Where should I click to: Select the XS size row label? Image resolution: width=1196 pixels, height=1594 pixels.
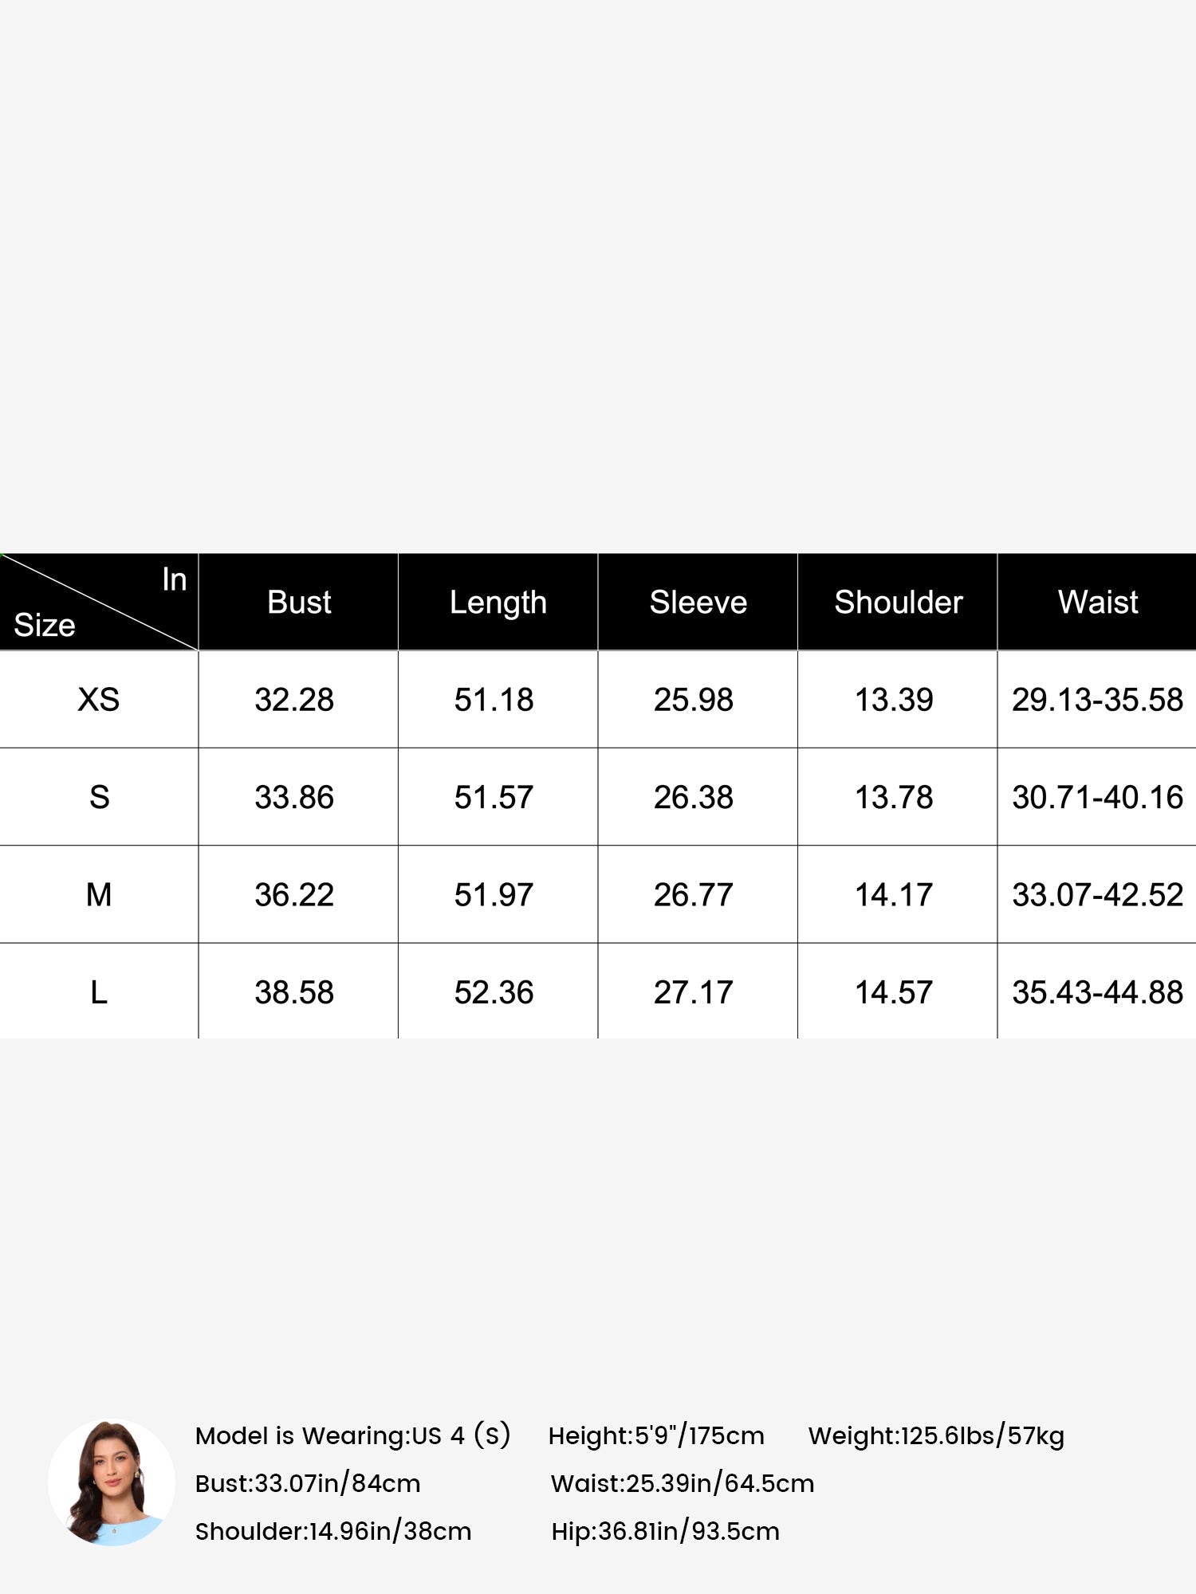click(x=99, y=700)
